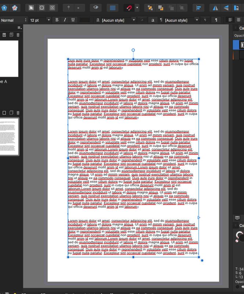Click the small square icon beside the pin
Viewport: 244px width, 294px height.
78,8
